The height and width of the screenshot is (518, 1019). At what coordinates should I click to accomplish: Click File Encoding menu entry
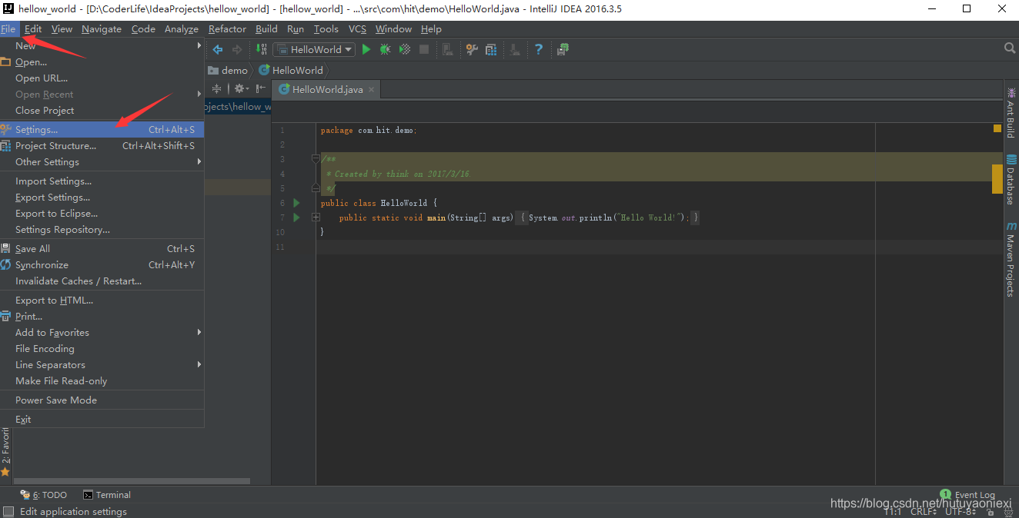(102, 348)
